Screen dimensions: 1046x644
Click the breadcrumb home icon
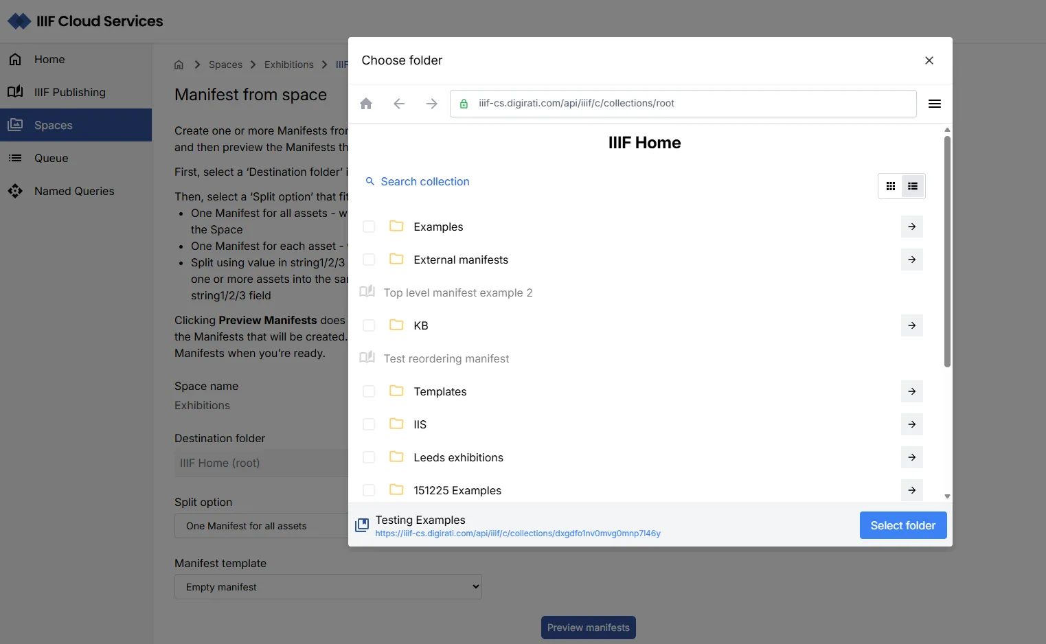pyautogui.click(x=179, y=65)
